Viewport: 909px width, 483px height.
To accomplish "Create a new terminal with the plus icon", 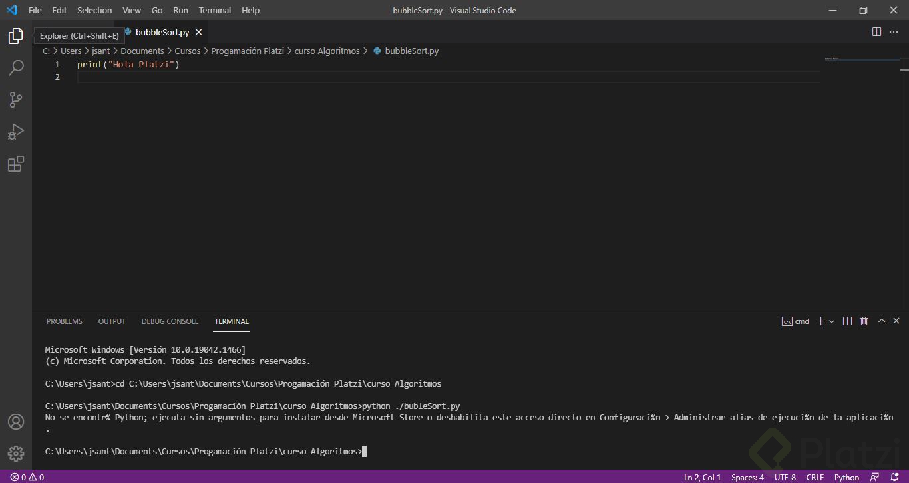I will coord(820,321).
